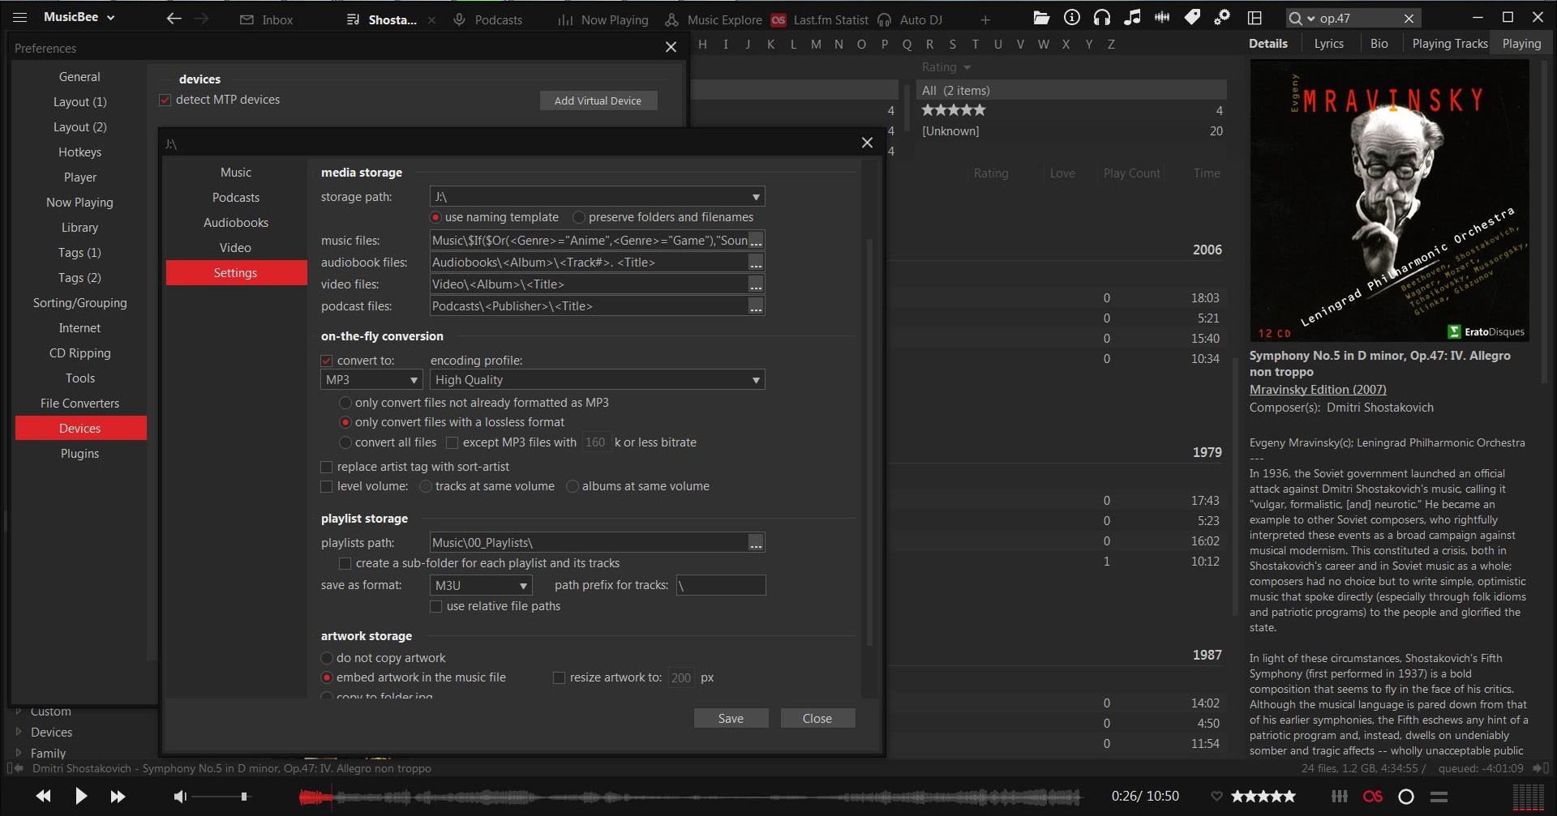This screenshot has height=816, width=1557.
Task: Click the spectrum visualizer bars
Action: pos(1529,797)
